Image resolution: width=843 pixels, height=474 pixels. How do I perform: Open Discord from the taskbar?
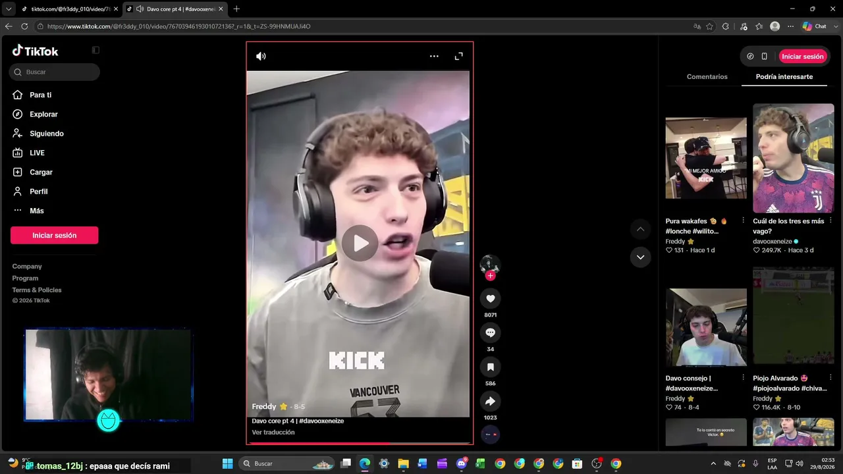tap(462, 463)
